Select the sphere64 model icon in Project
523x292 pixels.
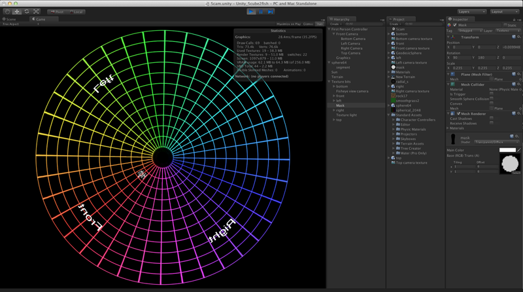pyautogui.click(x=394, y=105)
